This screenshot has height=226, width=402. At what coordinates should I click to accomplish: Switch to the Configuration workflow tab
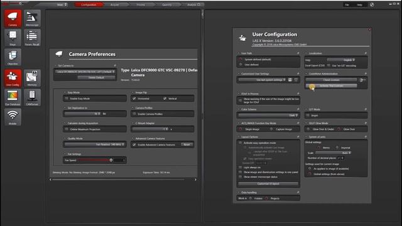click(x=89, y=4)
